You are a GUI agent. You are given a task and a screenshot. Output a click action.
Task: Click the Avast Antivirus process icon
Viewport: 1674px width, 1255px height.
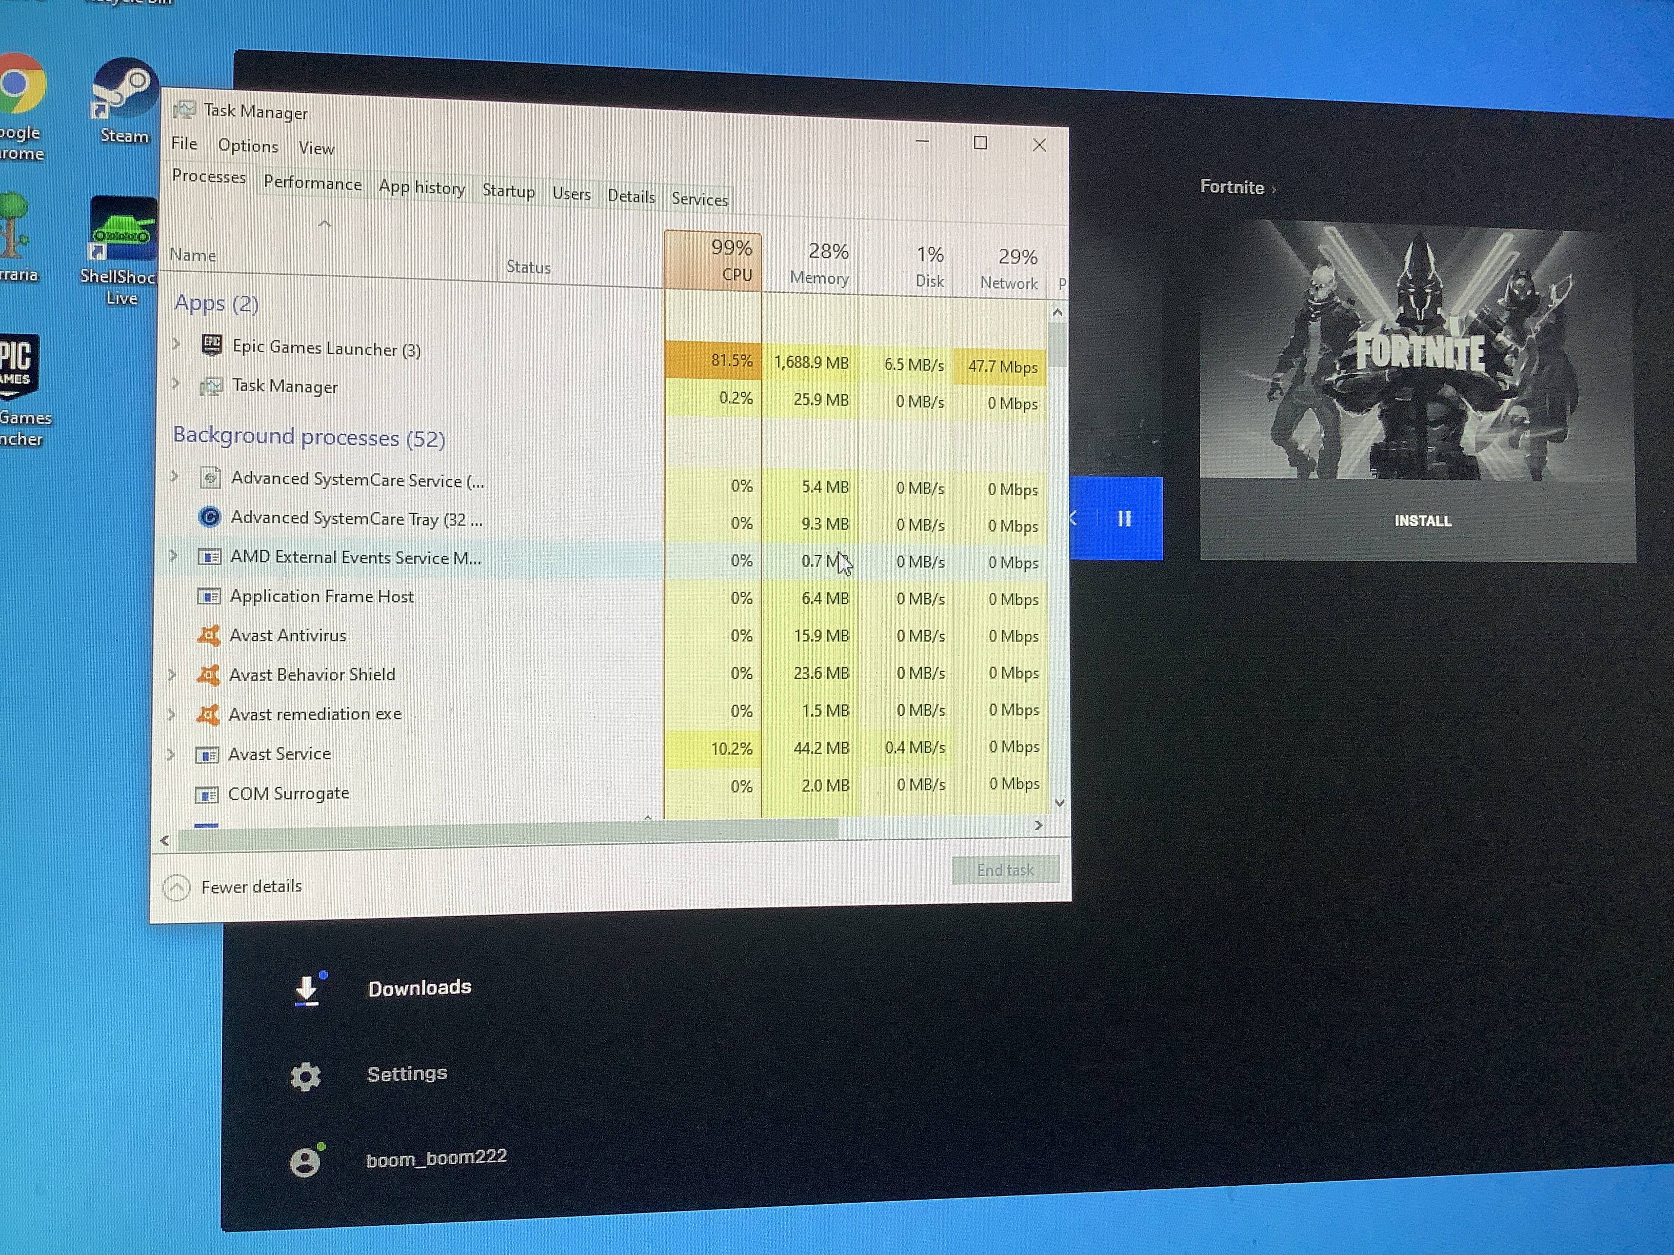208,635
